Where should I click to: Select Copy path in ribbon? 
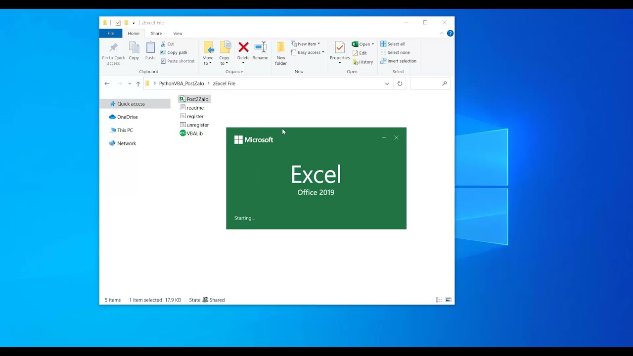174,52
